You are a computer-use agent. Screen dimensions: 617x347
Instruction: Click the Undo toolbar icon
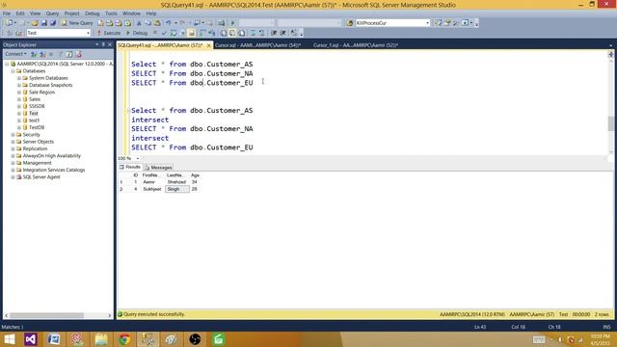click(169, 23)
